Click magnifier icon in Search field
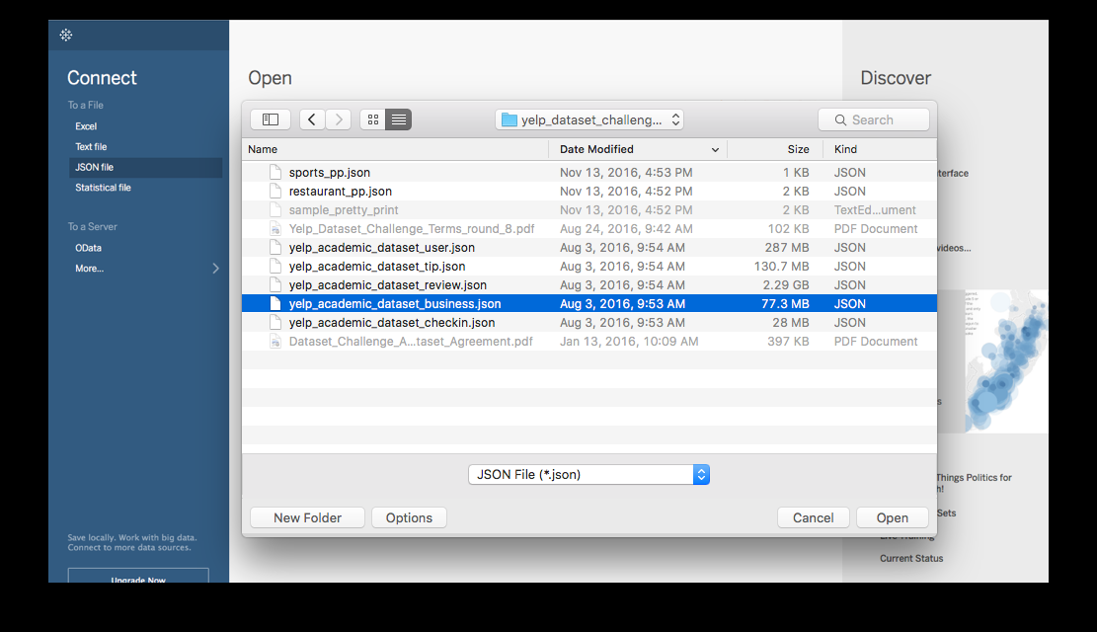This screenshot has height=632, width=1097. point(840,120)
